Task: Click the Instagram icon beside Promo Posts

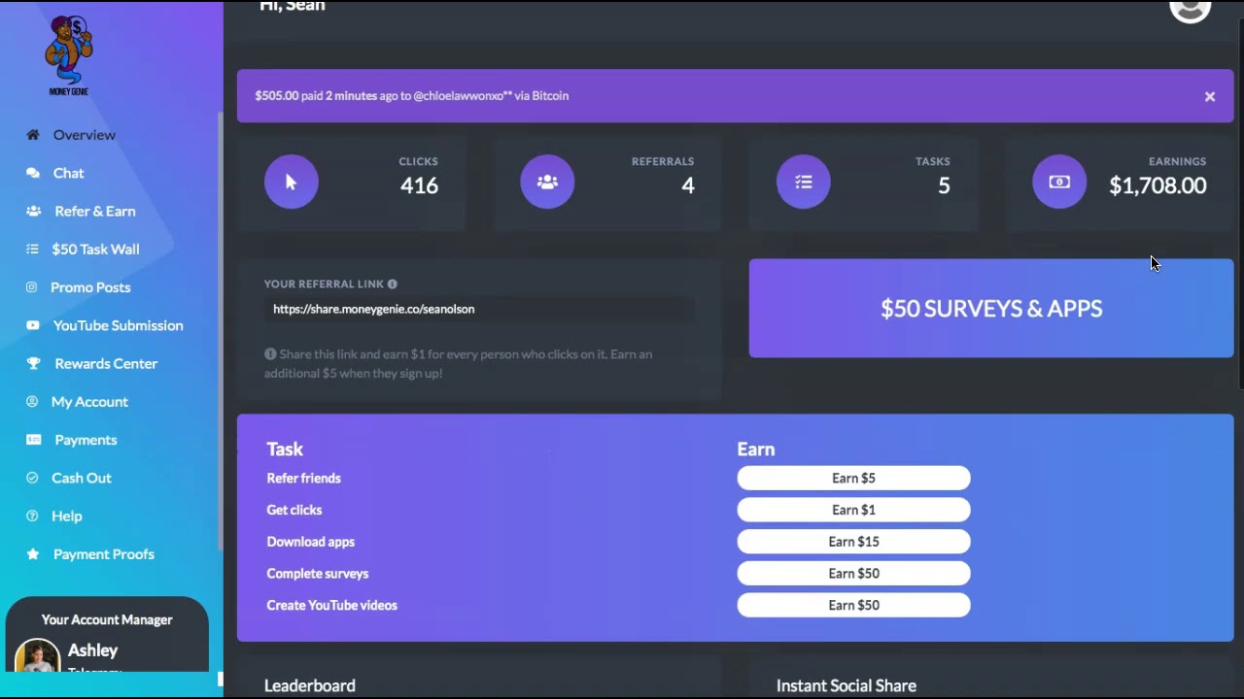Action: pos(31,287)
